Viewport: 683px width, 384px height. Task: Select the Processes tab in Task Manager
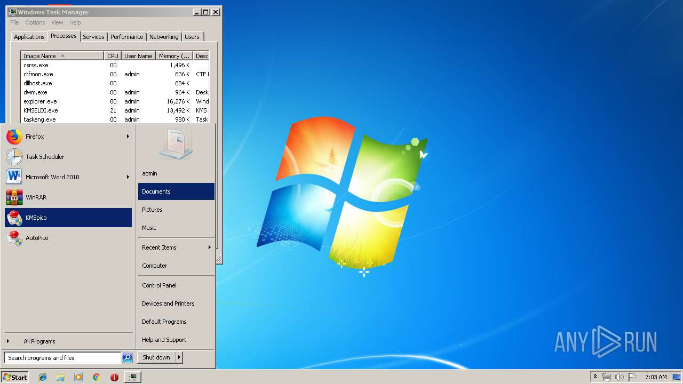(63, 36)
